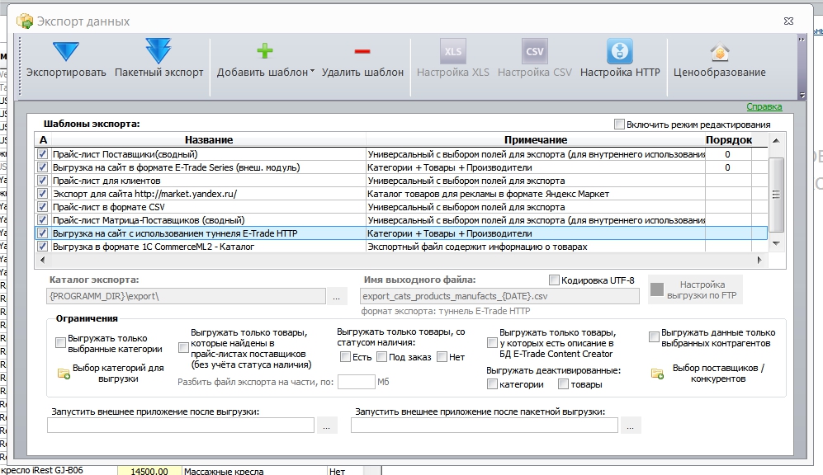Click the Имя выходного файла field
Viewport: 823px width, 475px height.
[499, 296]
